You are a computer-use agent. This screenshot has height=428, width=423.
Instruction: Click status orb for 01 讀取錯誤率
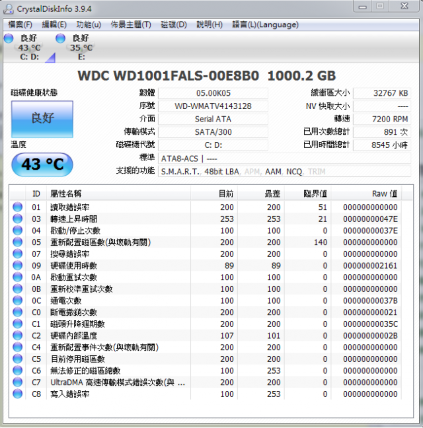[x=17, y=207]
